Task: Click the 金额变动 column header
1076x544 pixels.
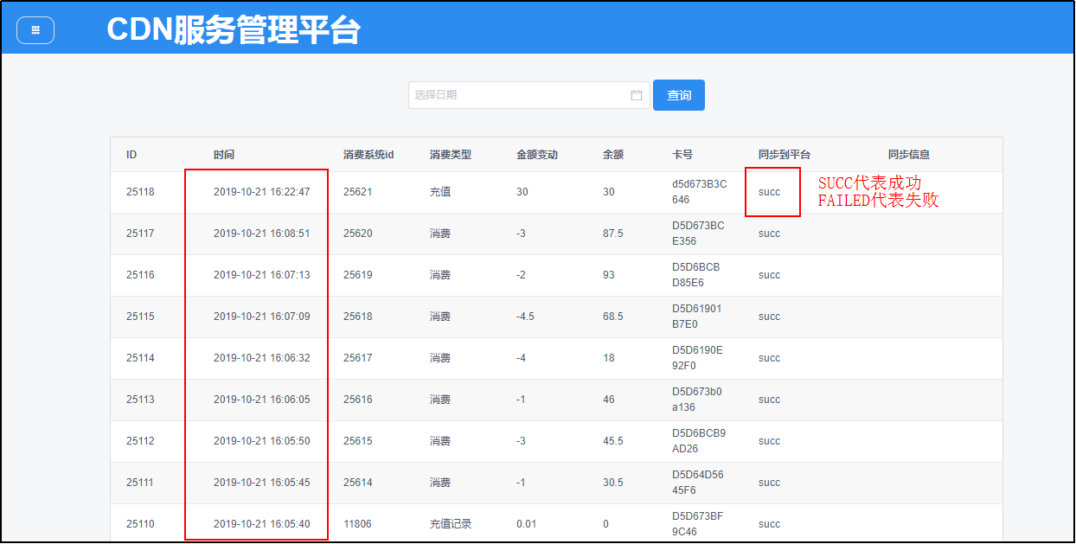Action: [537, 155]
